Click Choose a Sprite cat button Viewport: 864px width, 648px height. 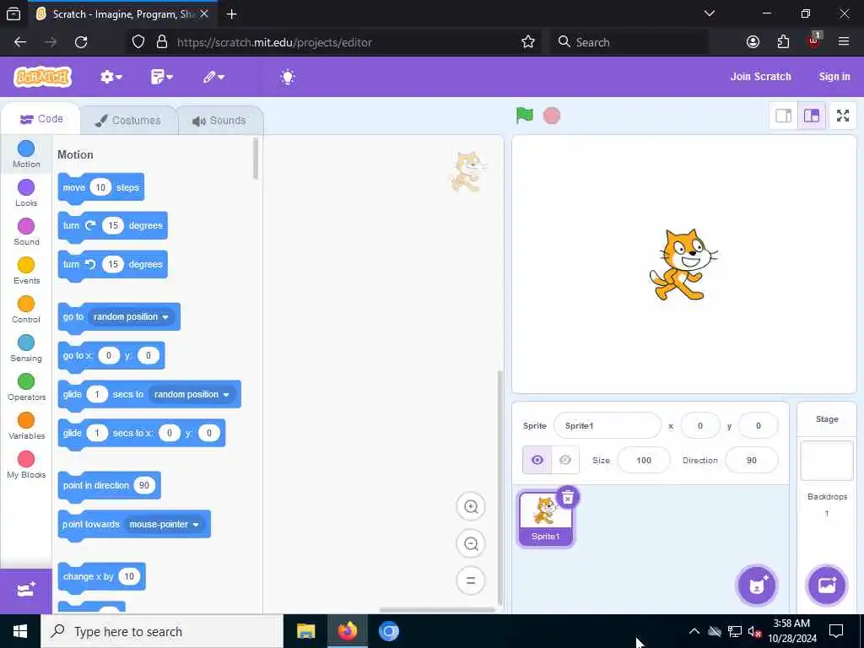coord(757,586)
